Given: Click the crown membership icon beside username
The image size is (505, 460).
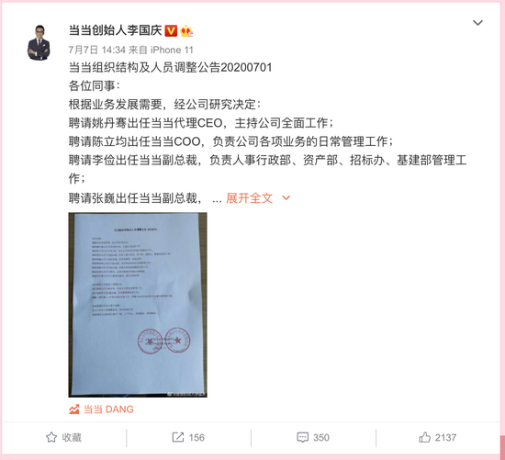Looking at the screenshot, I should [x=186, y=31].
